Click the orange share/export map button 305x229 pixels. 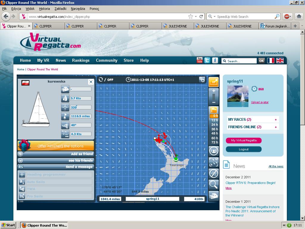214,82
